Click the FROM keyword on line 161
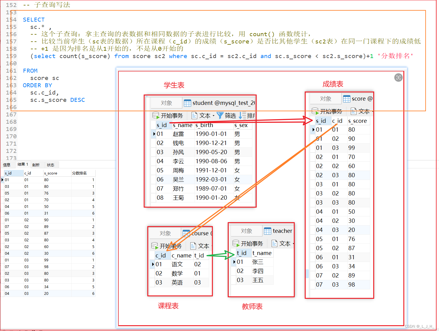The width and height of the screenshot is (439, 331). (30, 71)
